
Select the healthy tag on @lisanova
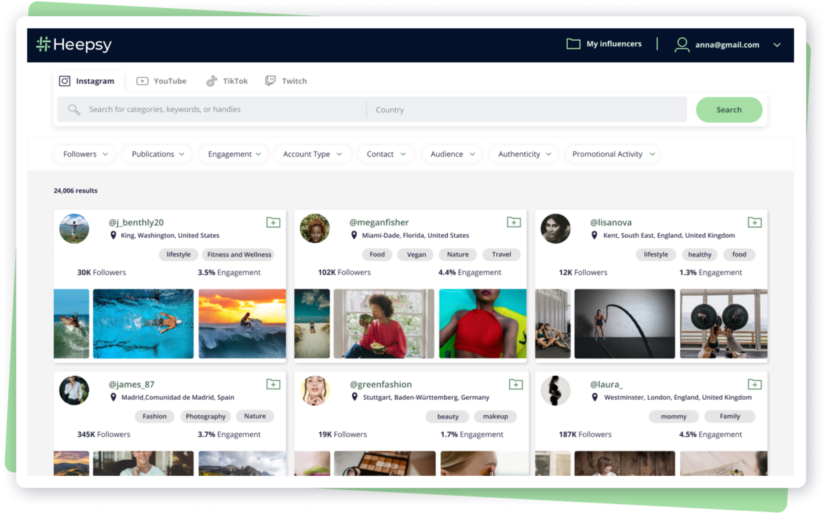pos(700,254)
